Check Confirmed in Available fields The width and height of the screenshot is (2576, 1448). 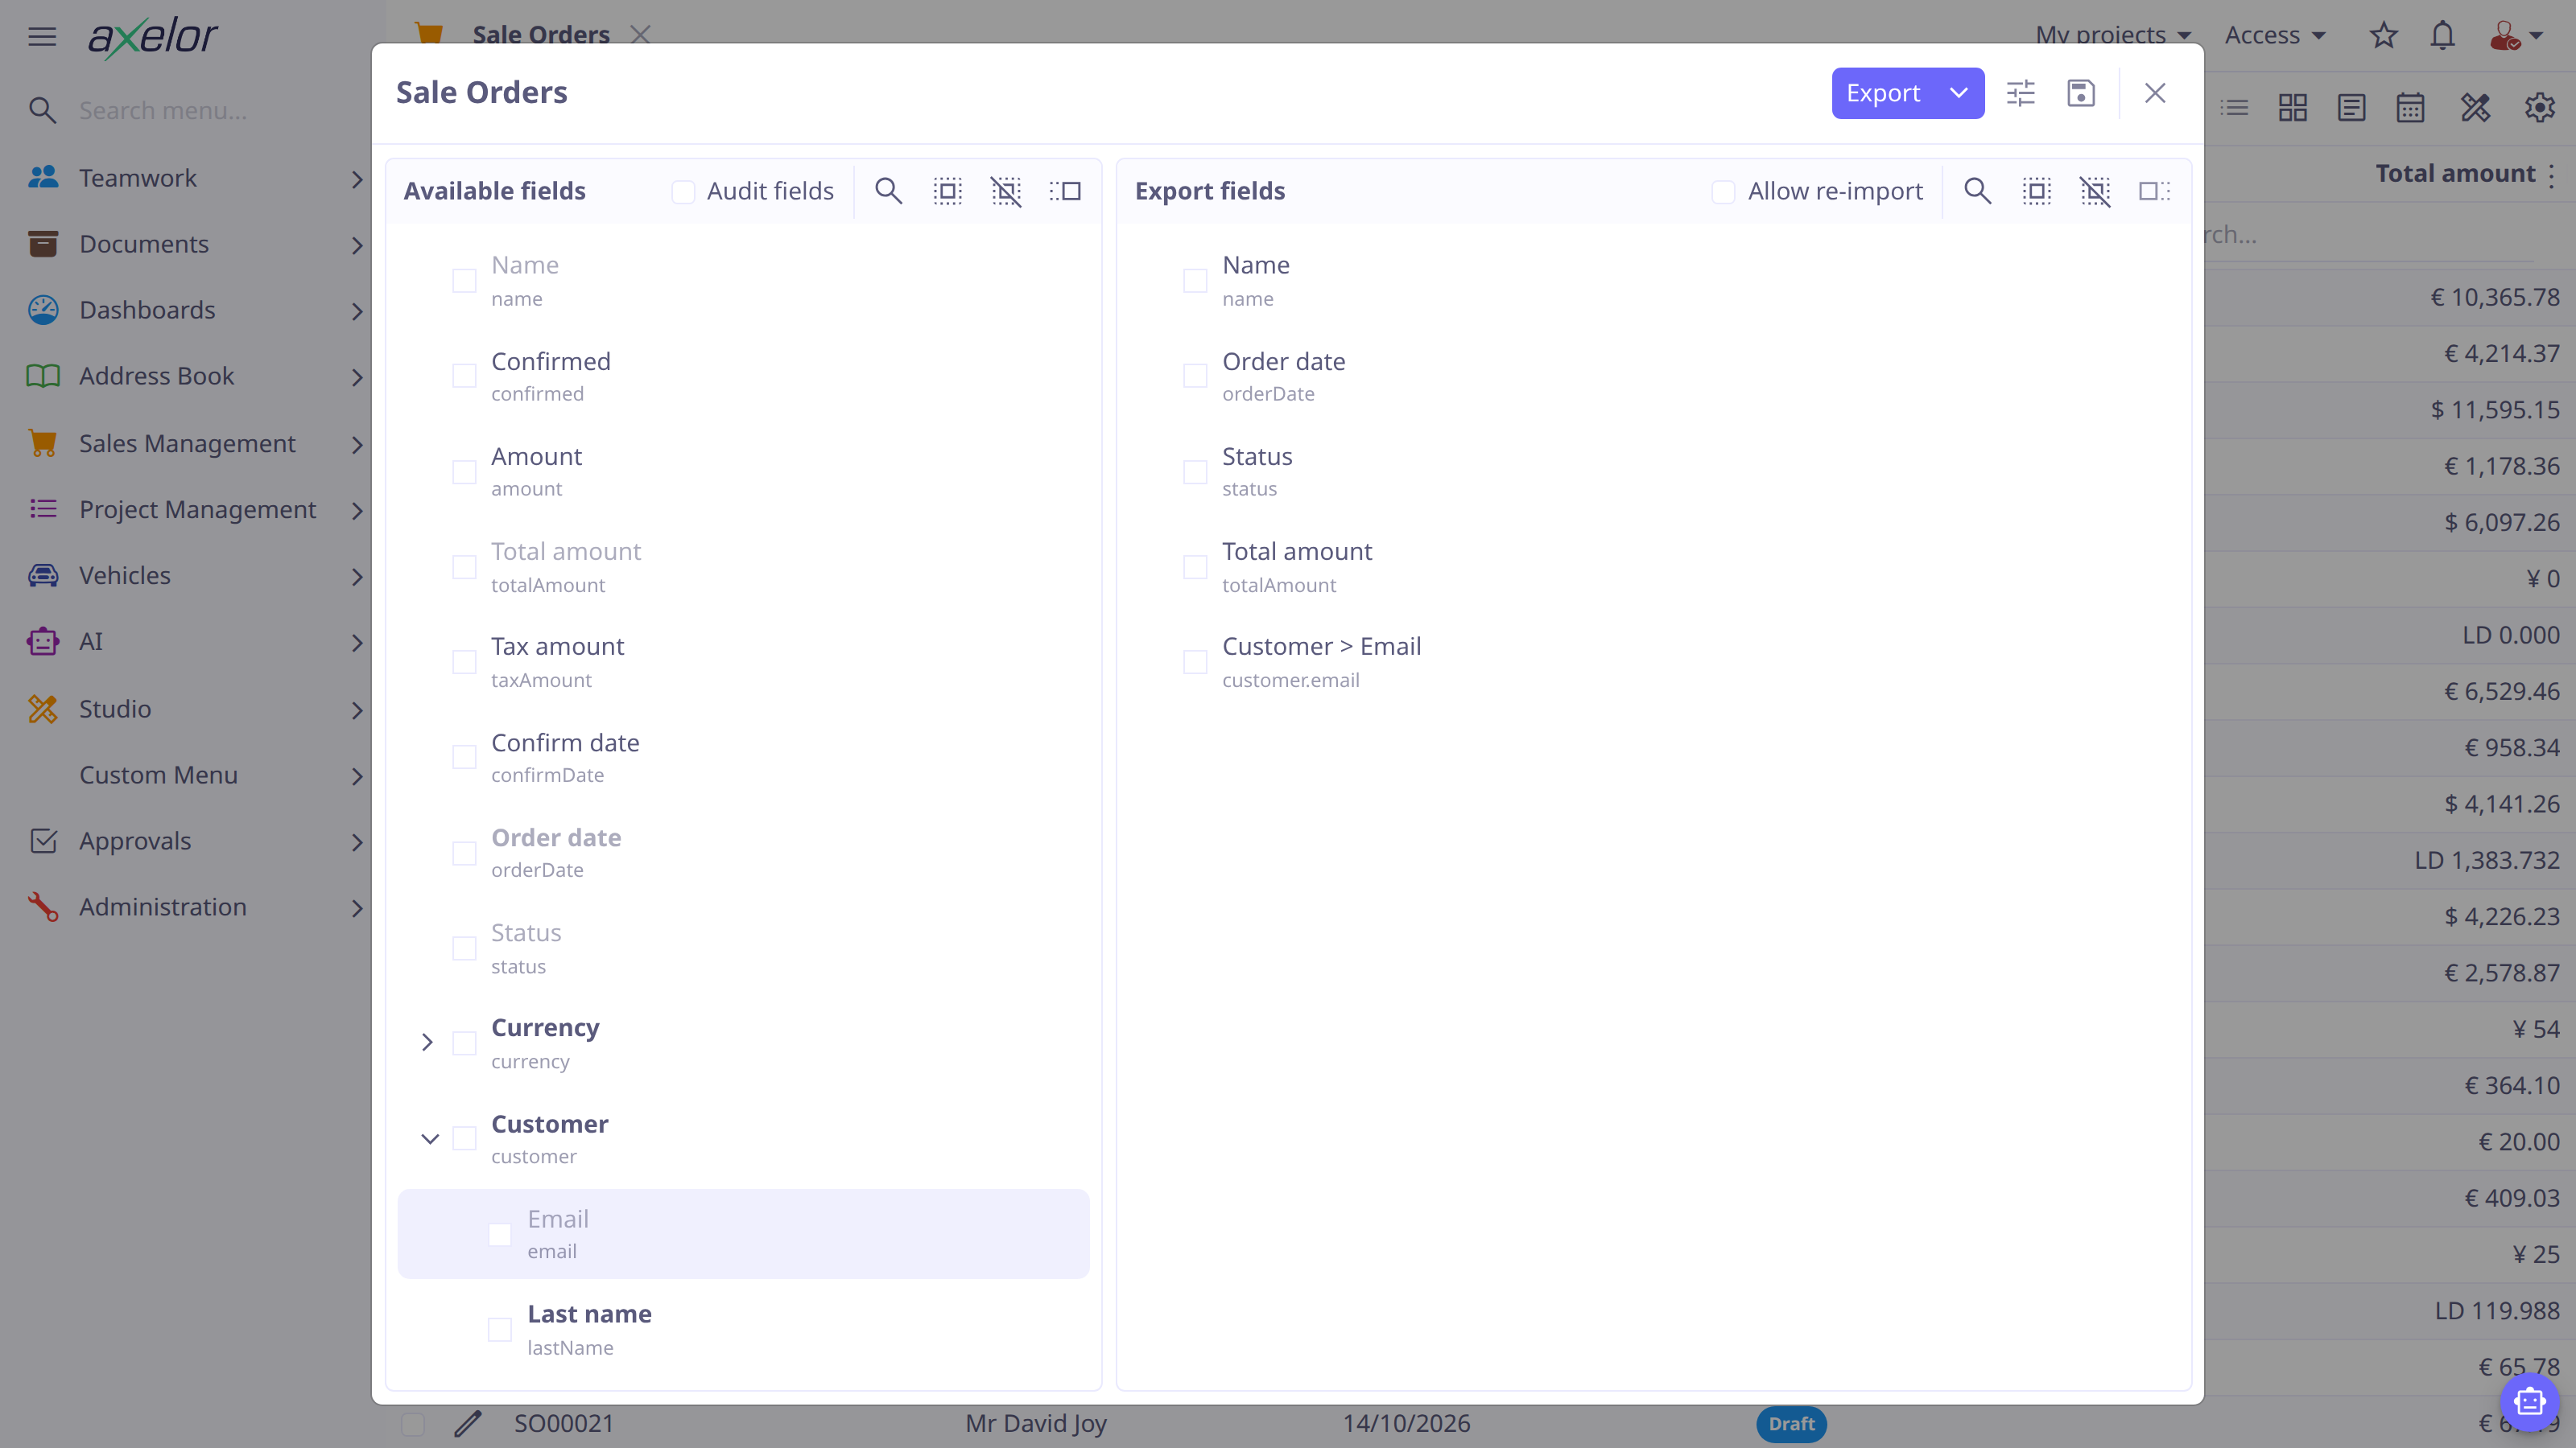pos(464,376)
